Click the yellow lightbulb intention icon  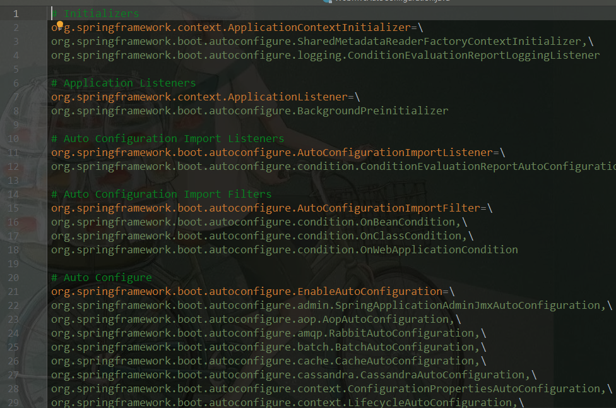point(60,25)
